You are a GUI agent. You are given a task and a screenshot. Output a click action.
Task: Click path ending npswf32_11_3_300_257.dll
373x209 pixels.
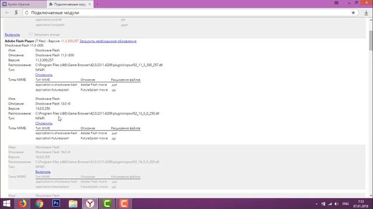point(99,65)
